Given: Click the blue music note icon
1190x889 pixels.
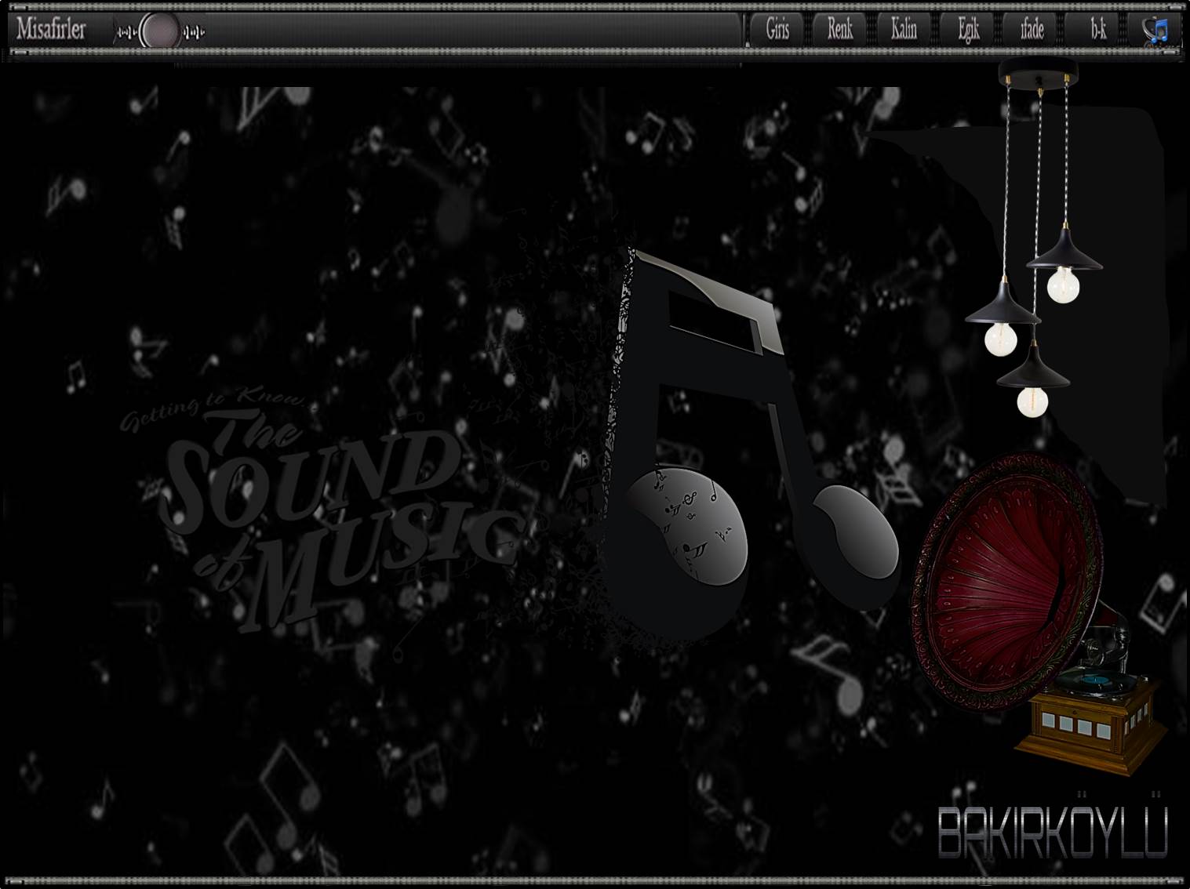Looking at the screenshot, I should pos(1156,31).
